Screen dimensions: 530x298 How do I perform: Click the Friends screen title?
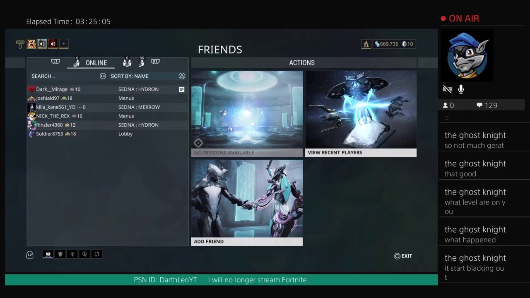point(220,50)
